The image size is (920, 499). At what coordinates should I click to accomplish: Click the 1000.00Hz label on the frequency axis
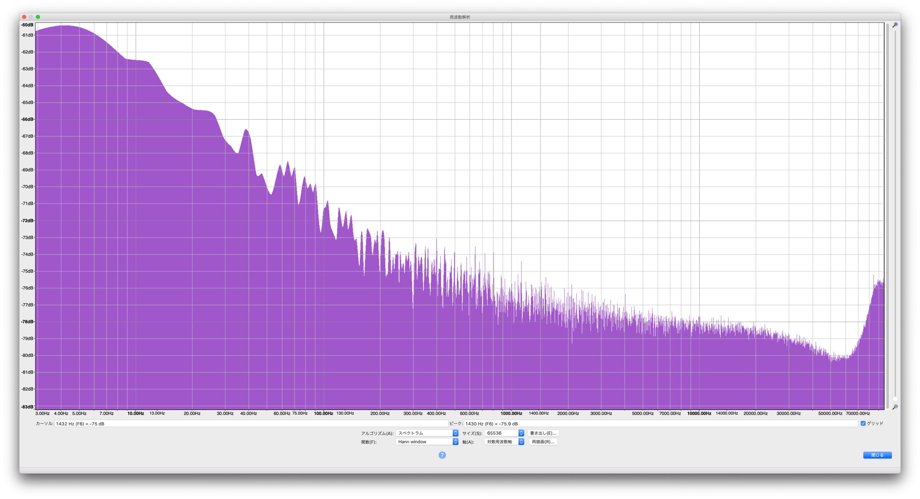pyautogui.click(x=512, y=414)
